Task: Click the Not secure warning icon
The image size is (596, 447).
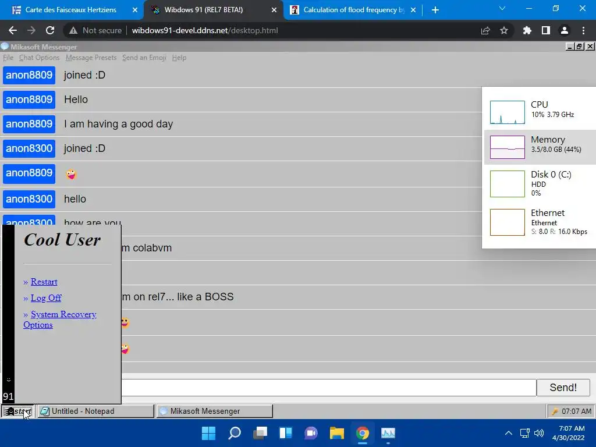Action: click(x=73, y=30)
